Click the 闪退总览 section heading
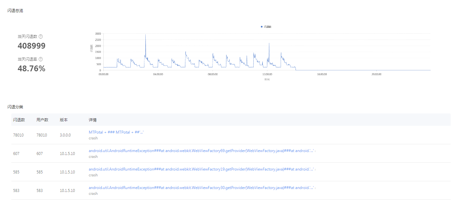Screen dimensions: 462x201 click(x=15, y=11)
